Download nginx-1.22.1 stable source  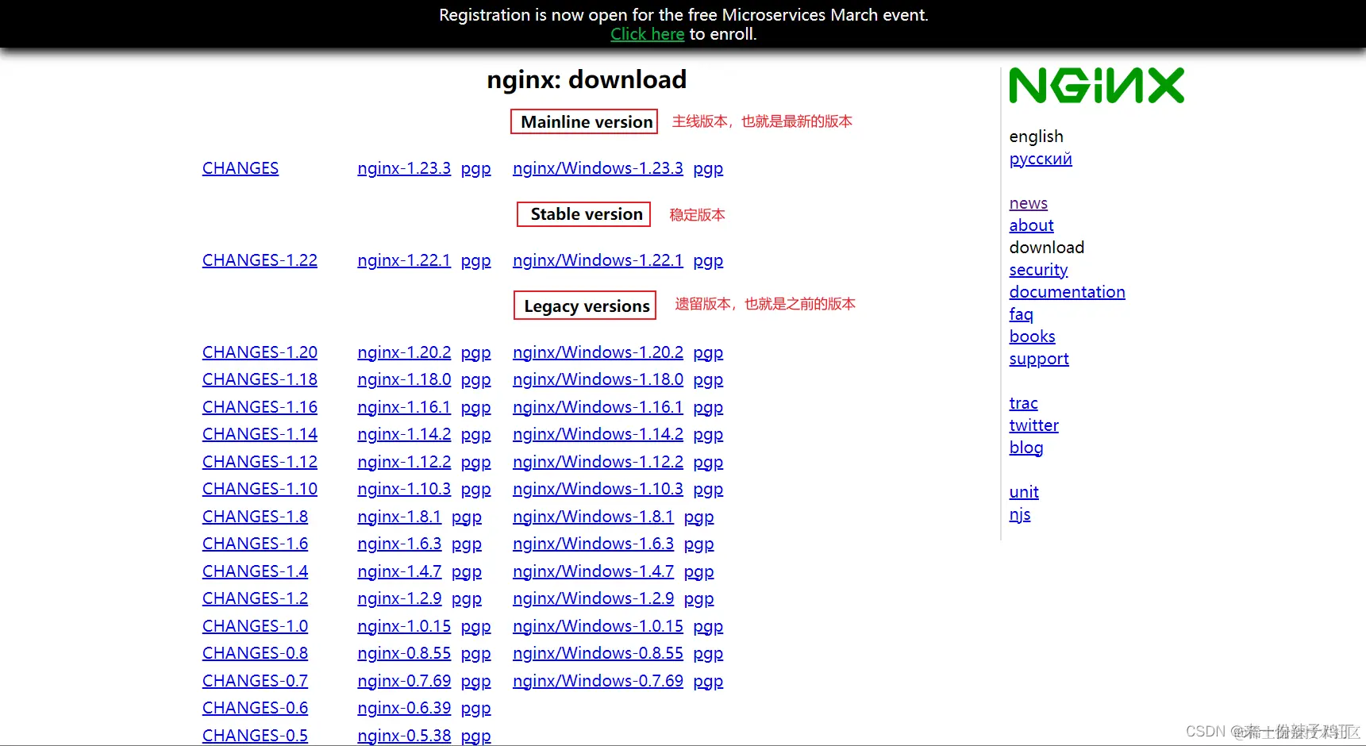(404, 260)
